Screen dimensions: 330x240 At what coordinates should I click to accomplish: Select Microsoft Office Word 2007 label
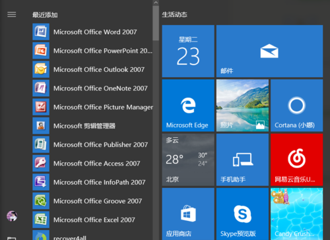[x=95, y=32]
